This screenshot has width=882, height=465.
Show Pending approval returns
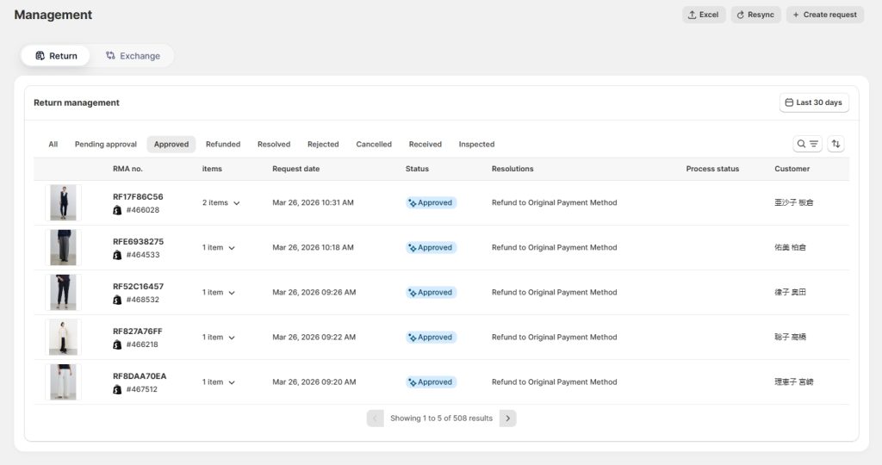[106, 145]
